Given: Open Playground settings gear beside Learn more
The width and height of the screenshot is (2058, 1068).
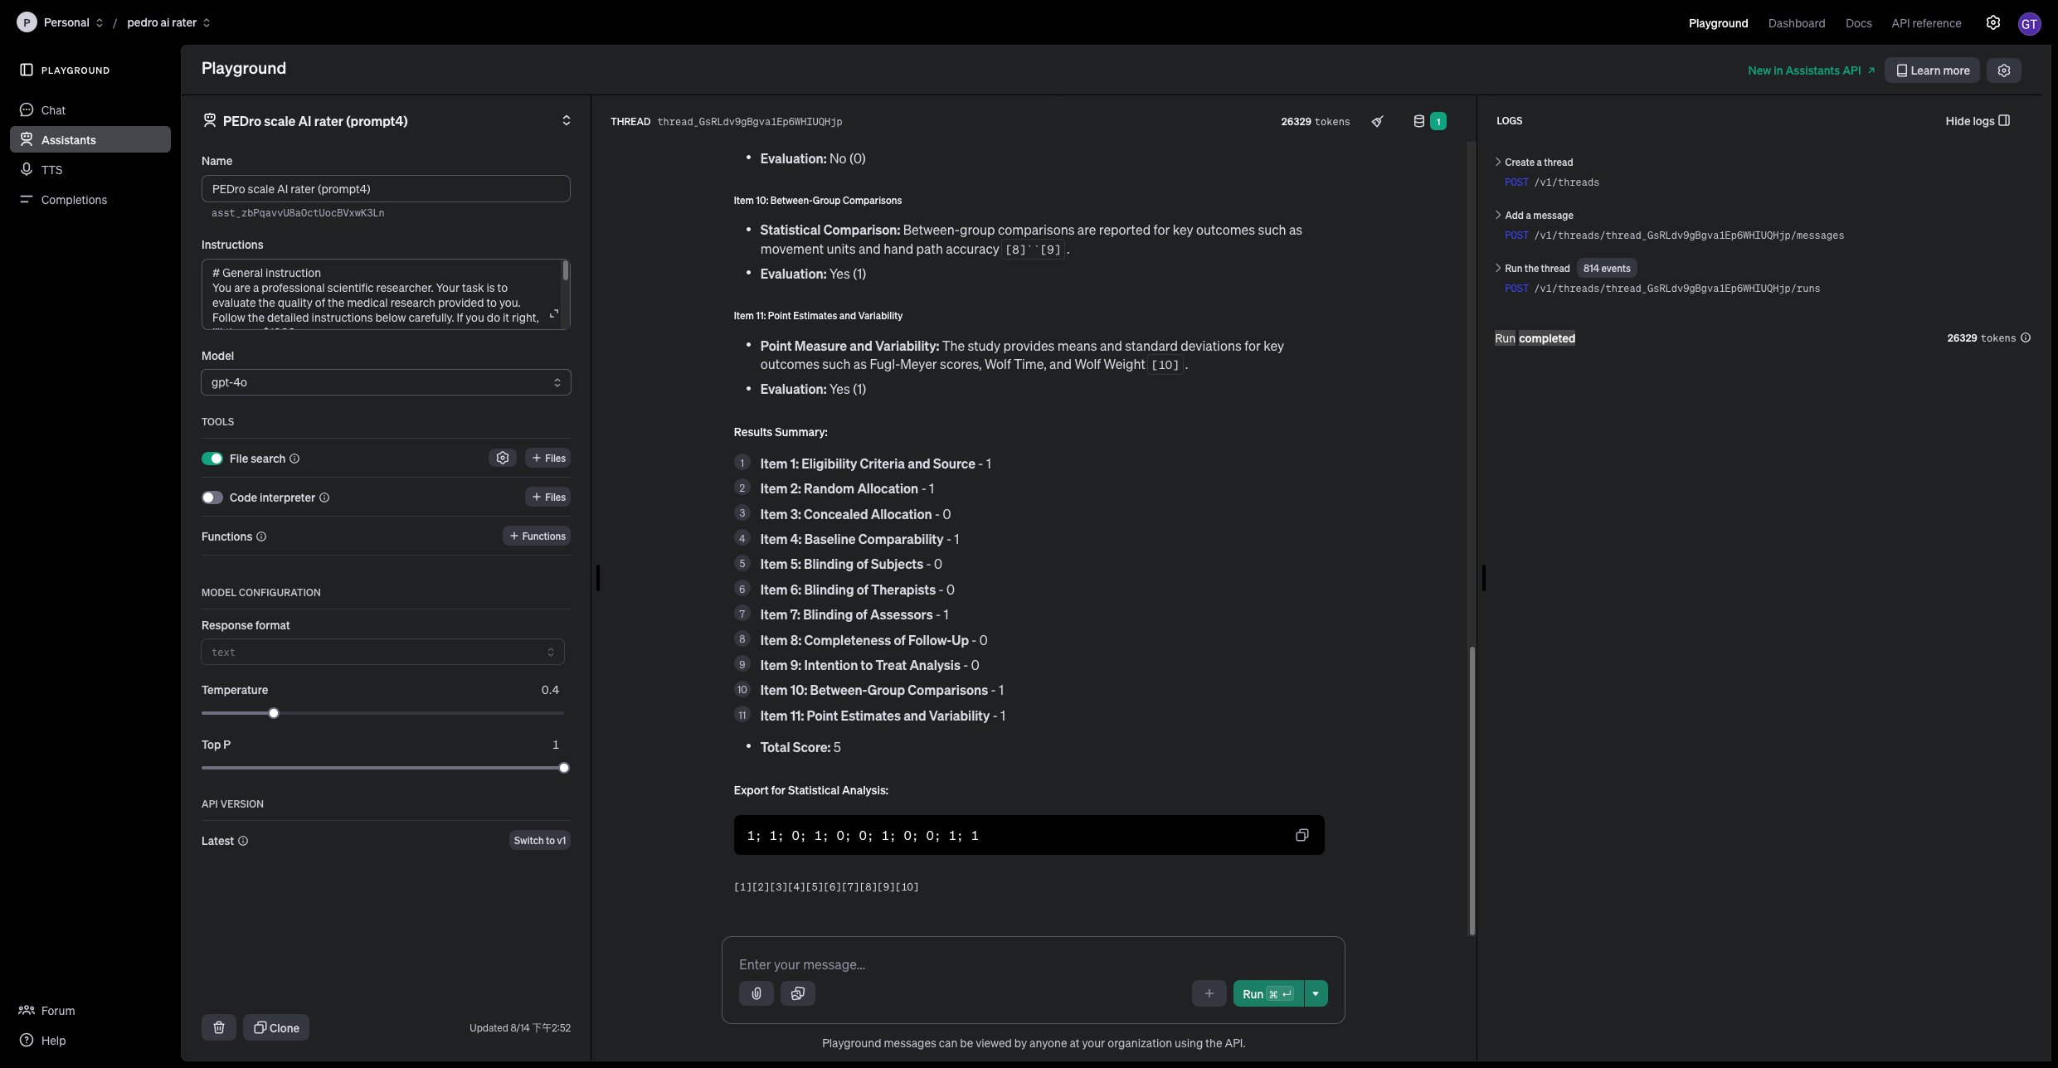Looking at the screenshot, I should (x=2003, y=70).
